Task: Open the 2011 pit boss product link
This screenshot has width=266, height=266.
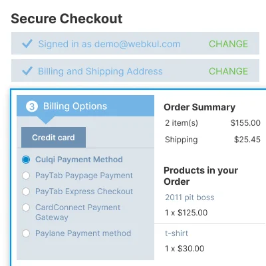Action: click(190, 198)
